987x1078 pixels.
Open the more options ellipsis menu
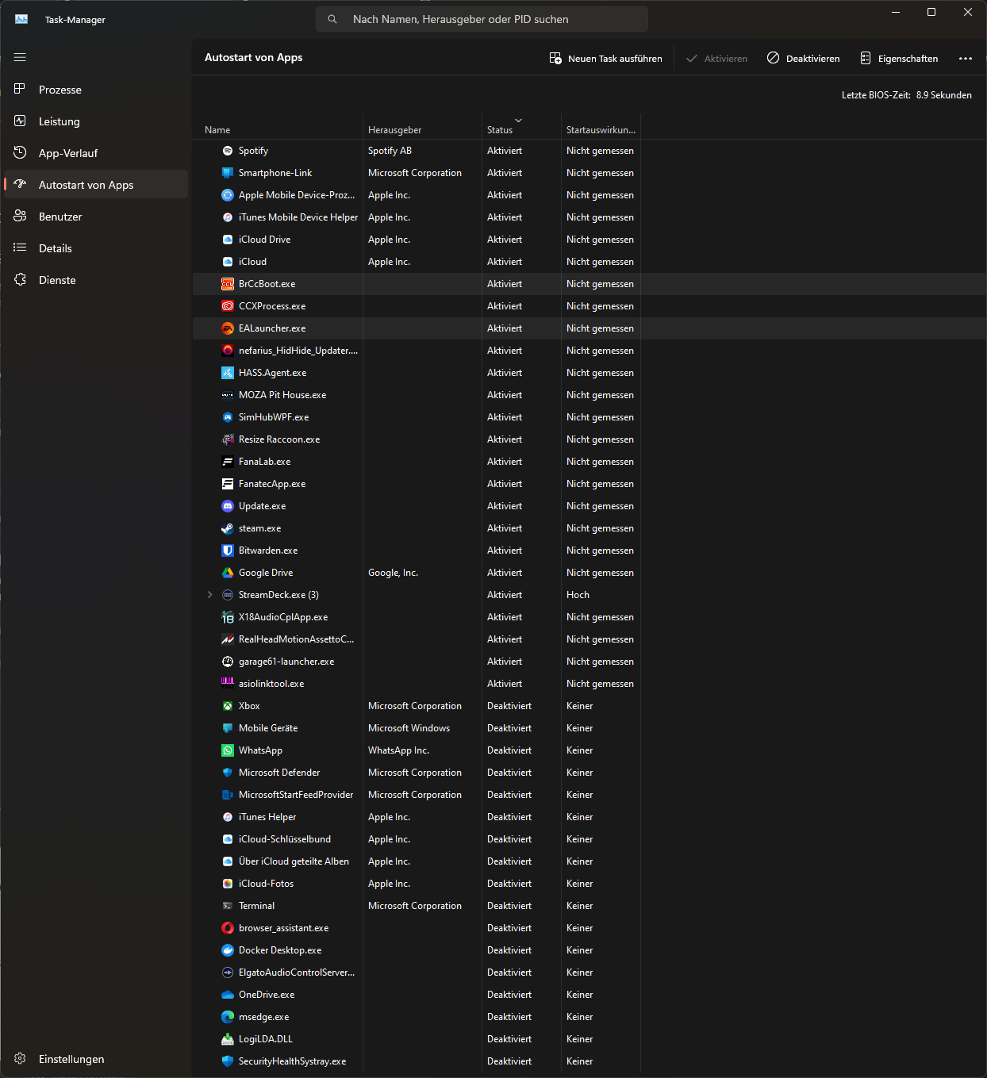coord(966,59)
